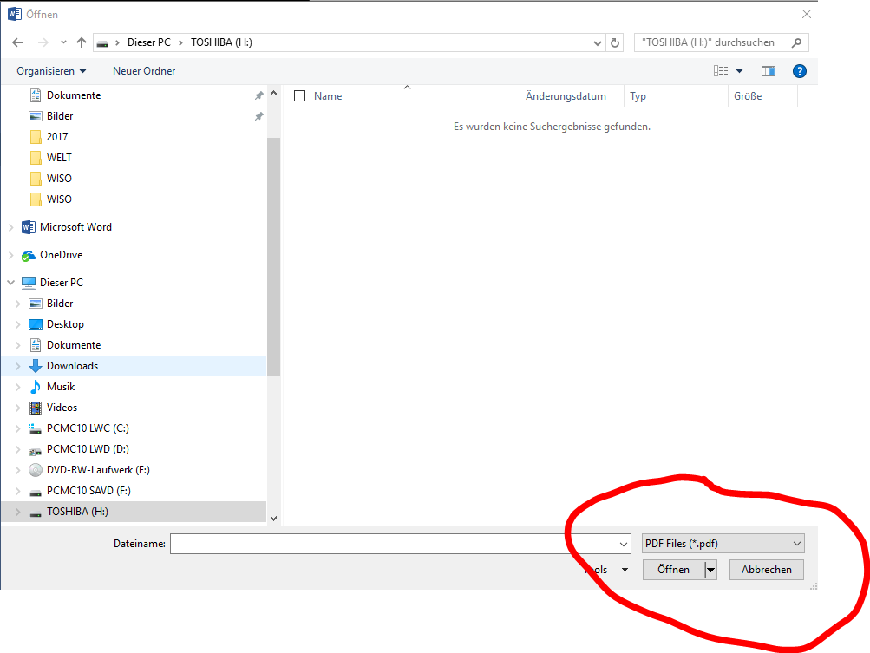This screenshot has height=653, width=870.
Task: Toggle the preview pane icon
Action: [x=769, y=71]
